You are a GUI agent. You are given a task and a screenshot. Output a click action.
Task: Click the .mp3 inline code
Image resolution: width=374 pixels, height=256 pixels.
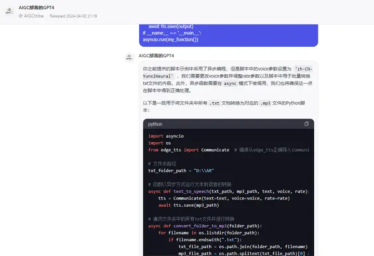[265, 103]
